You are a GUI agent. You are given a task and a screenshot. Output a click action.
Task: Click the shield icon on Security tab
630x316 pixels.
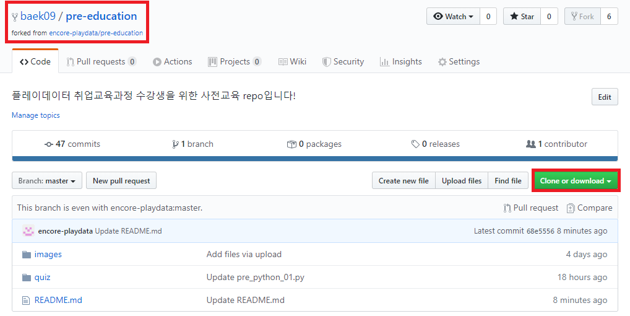(x=327, y=62)
